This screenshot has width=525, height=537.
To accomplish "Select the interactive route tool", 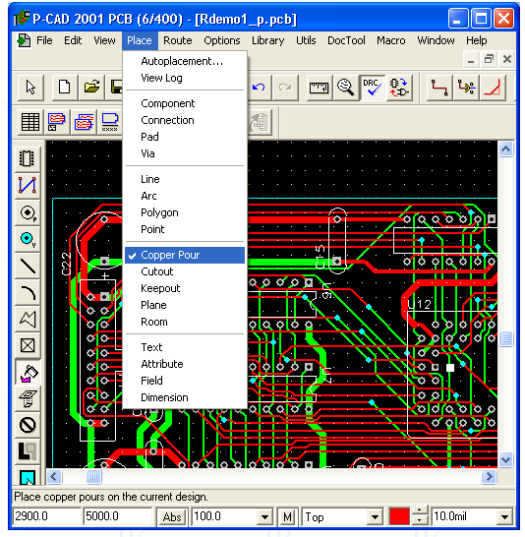I will 466,88.
